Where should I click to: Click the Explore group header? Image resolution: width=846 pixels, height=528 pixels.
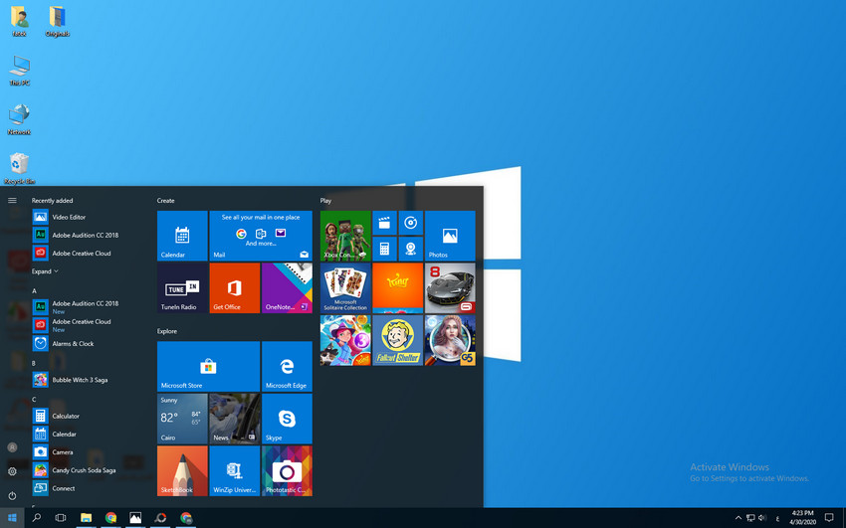(167, 331)
